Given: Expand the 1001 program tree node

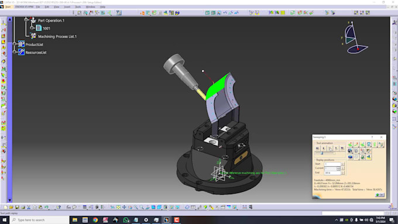Looking at the screenshot, I should (32, 27).
